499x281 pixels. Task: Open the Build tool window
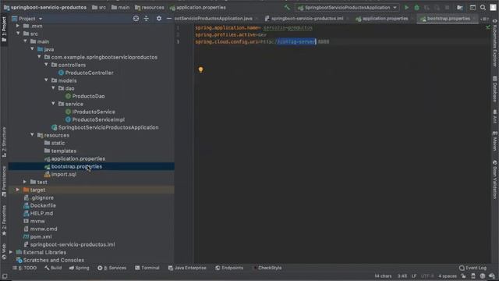(x=53, y=268)
